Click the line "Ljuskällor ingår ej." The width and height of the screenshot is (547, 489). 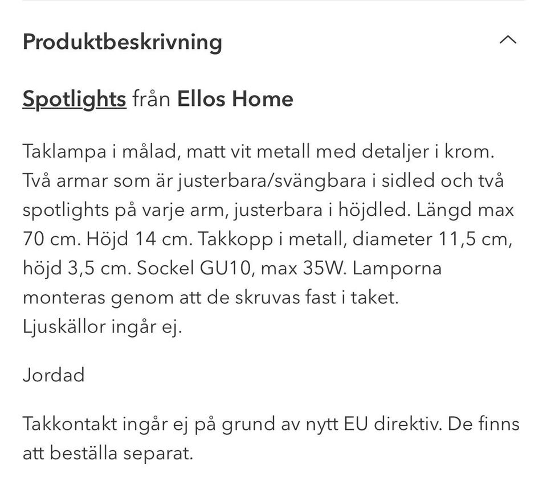102,326
